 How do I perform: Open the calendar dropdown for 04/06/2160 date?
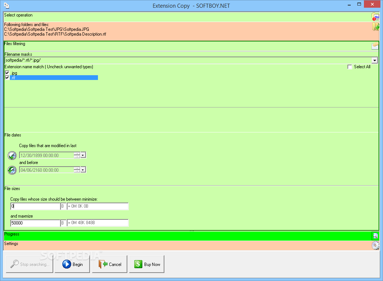coord(83,170)
